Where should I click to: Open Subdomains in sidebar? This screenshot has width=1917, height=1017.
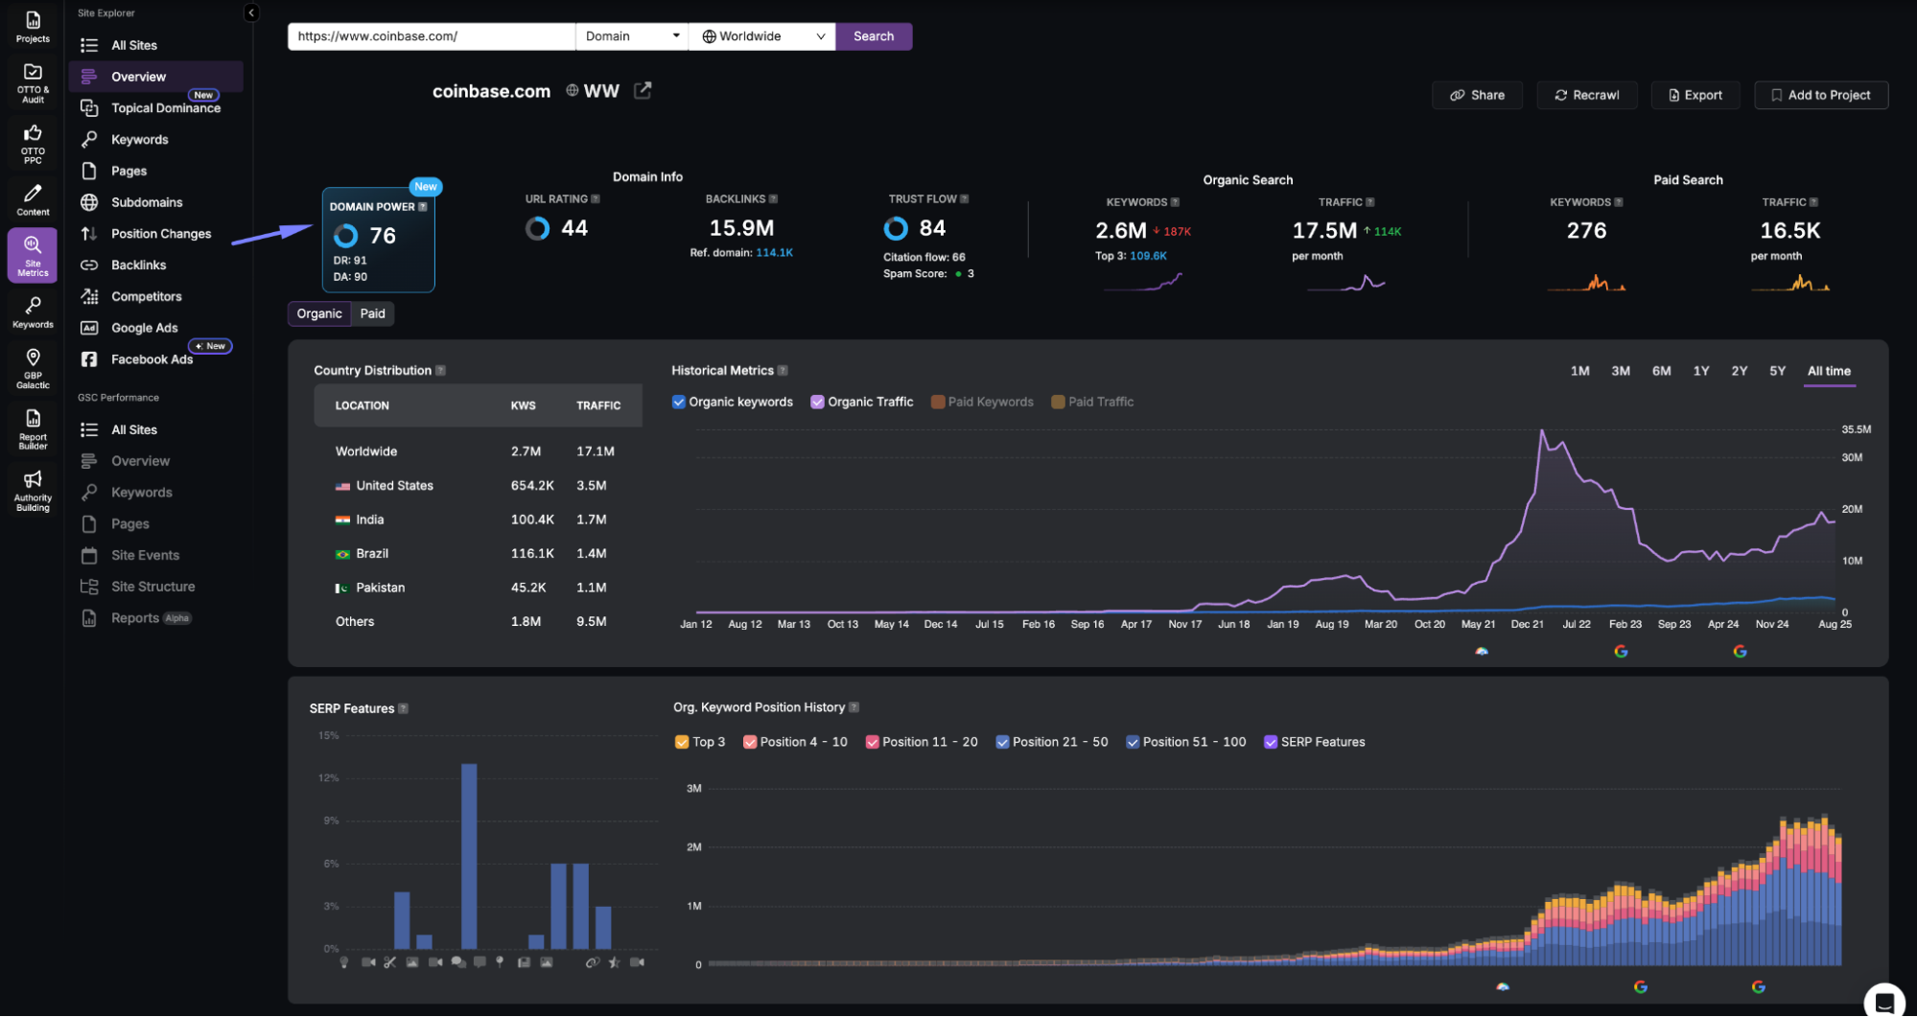coord(155,202)
